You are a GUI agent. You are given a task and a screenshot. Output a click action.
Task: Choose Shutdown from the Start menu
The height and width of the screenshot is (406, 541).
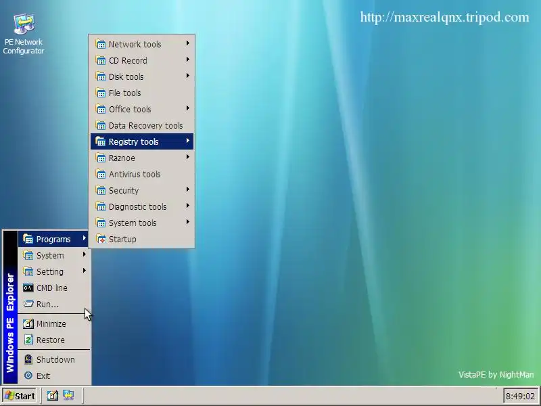[54, 359]
